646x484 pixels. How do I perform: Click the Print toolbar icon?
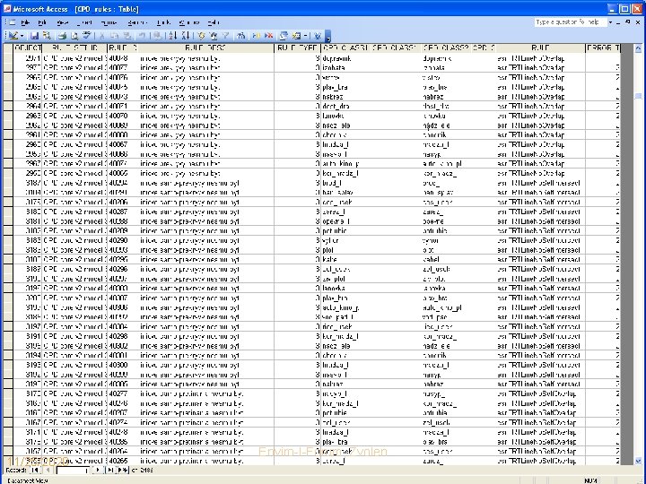point(63,36)
